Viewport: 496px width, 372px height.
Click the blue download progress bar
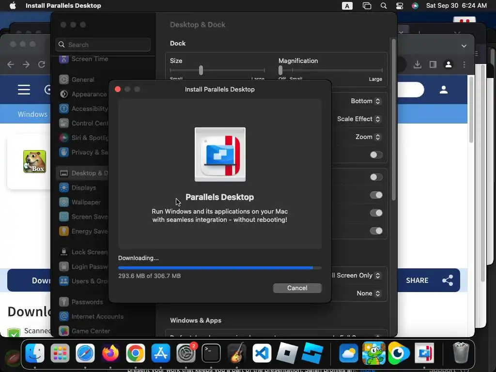click(219, 267)
